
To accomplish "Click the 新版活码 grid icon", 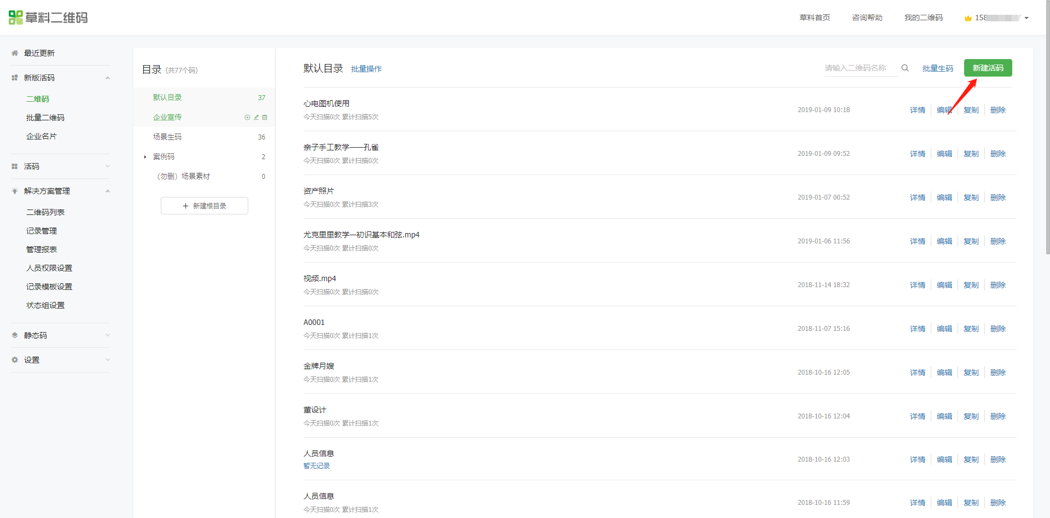I will coord(15,78).
